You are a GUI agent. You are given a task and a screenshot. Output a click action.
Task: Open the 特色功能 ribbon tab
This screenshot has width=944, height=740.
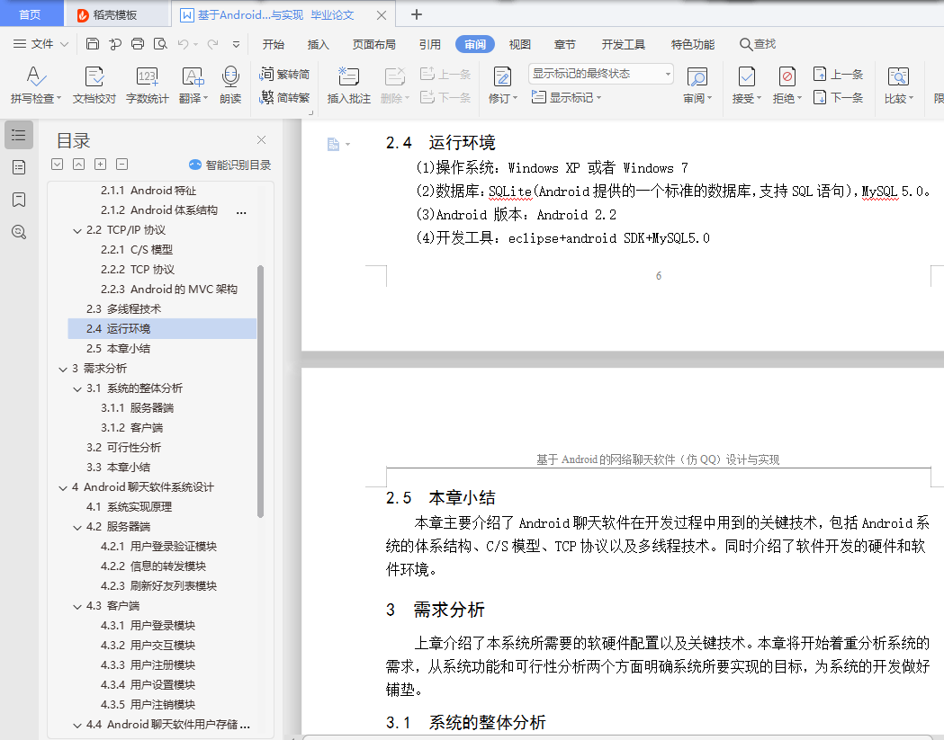[x=693, y=45]
